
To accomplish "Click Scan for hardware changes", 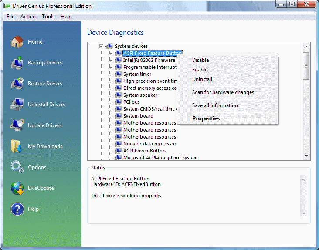I will point(223,92).
